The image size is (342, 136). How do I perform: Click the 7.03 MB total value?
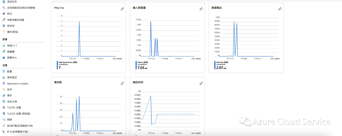(142, 68)
